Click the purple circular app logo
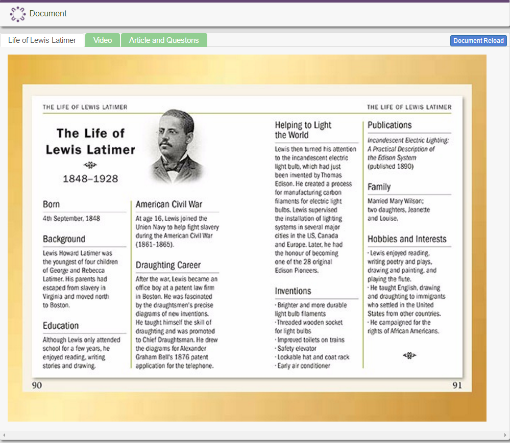 (x=17, y=14)
